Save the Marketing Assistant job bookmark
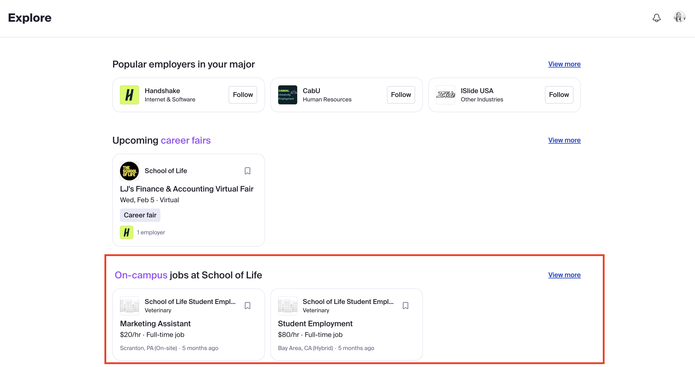The height and width of the screenshot is (367, 695). tap(247, 306)
